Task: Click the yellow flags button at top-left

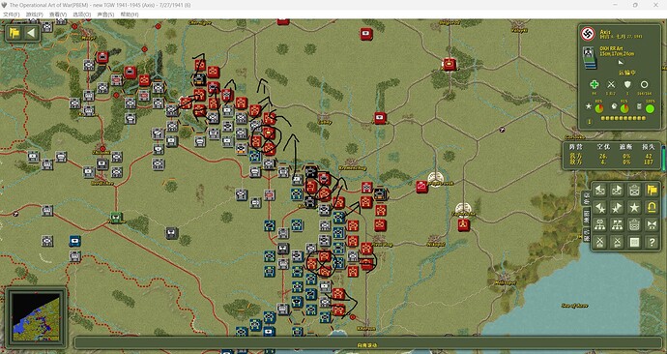Action: coord(14,33)
